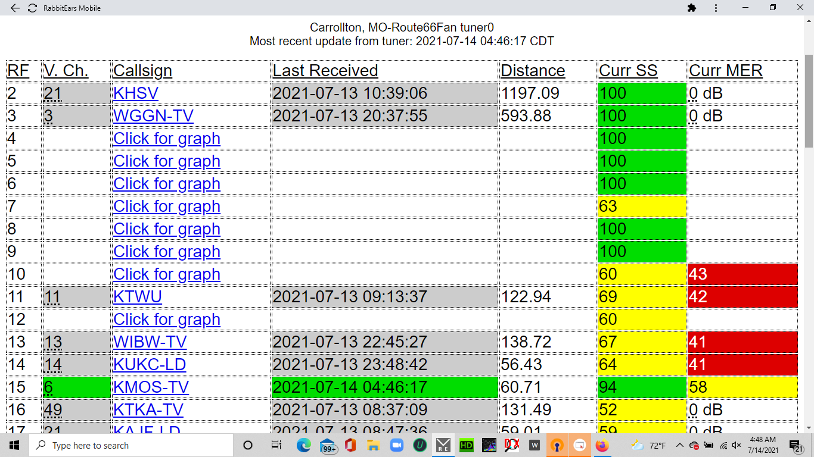This screenshot has height=457, width=814.
Task: Click the 4:48 AM clock and date
Action: click(x=765, y=445)
